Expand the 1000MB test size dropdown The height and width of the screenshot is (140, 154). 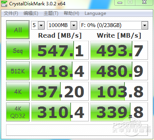tap(74, 25)
